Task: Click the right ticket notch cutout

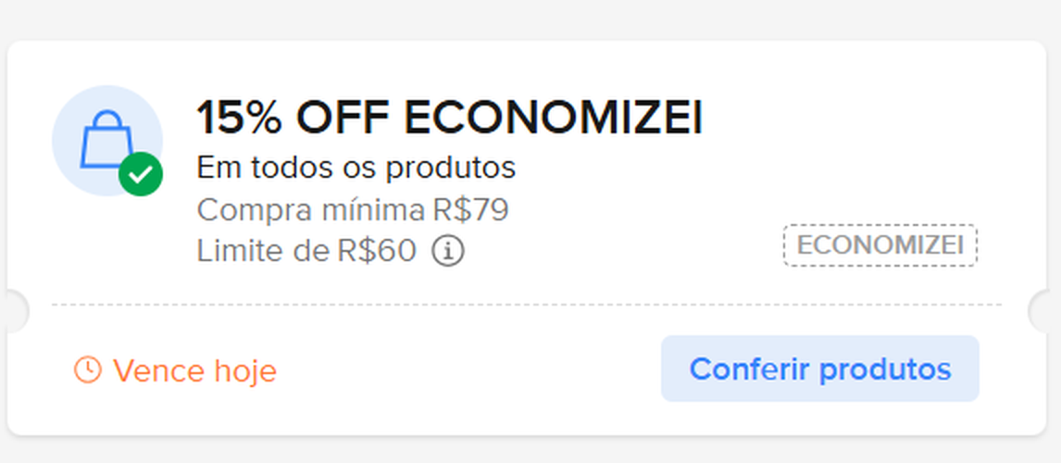Action: tap(1045, 312)
